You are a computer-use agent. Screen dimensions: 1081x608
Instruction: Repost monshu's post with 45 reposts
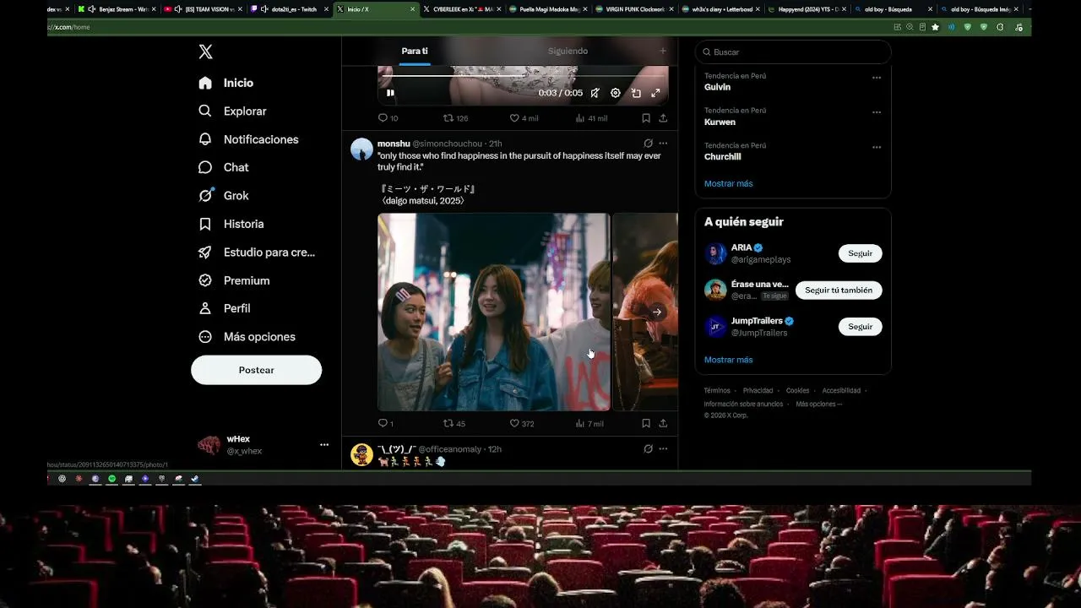(x=454, y=423)
